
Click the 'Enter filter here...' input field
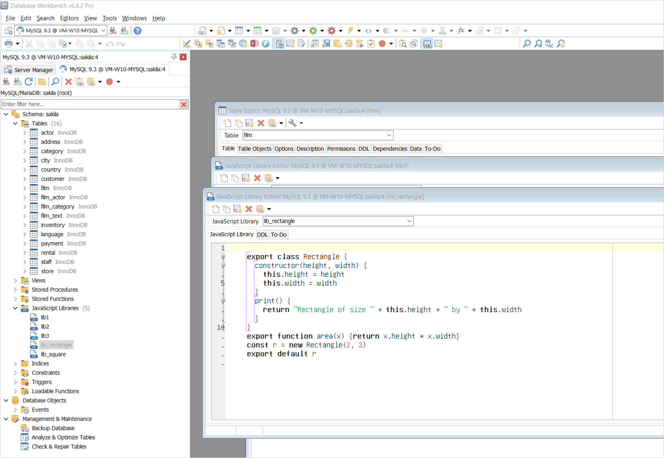click(x=89, y=104)
